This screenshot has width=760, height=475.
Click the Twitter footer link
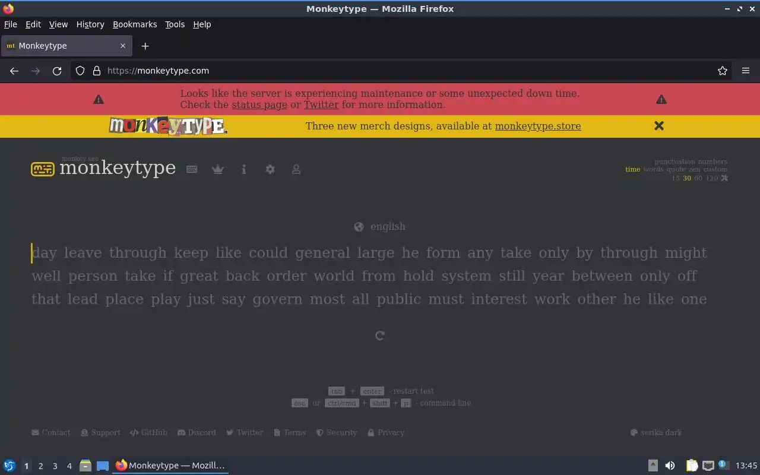pyautogui.click(x=245, y=433)
